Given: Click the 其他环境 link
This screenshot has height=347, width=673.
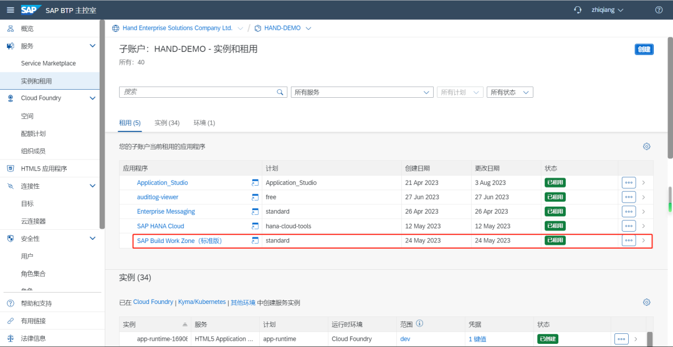Looking at the screenshot, I should 243,302.
